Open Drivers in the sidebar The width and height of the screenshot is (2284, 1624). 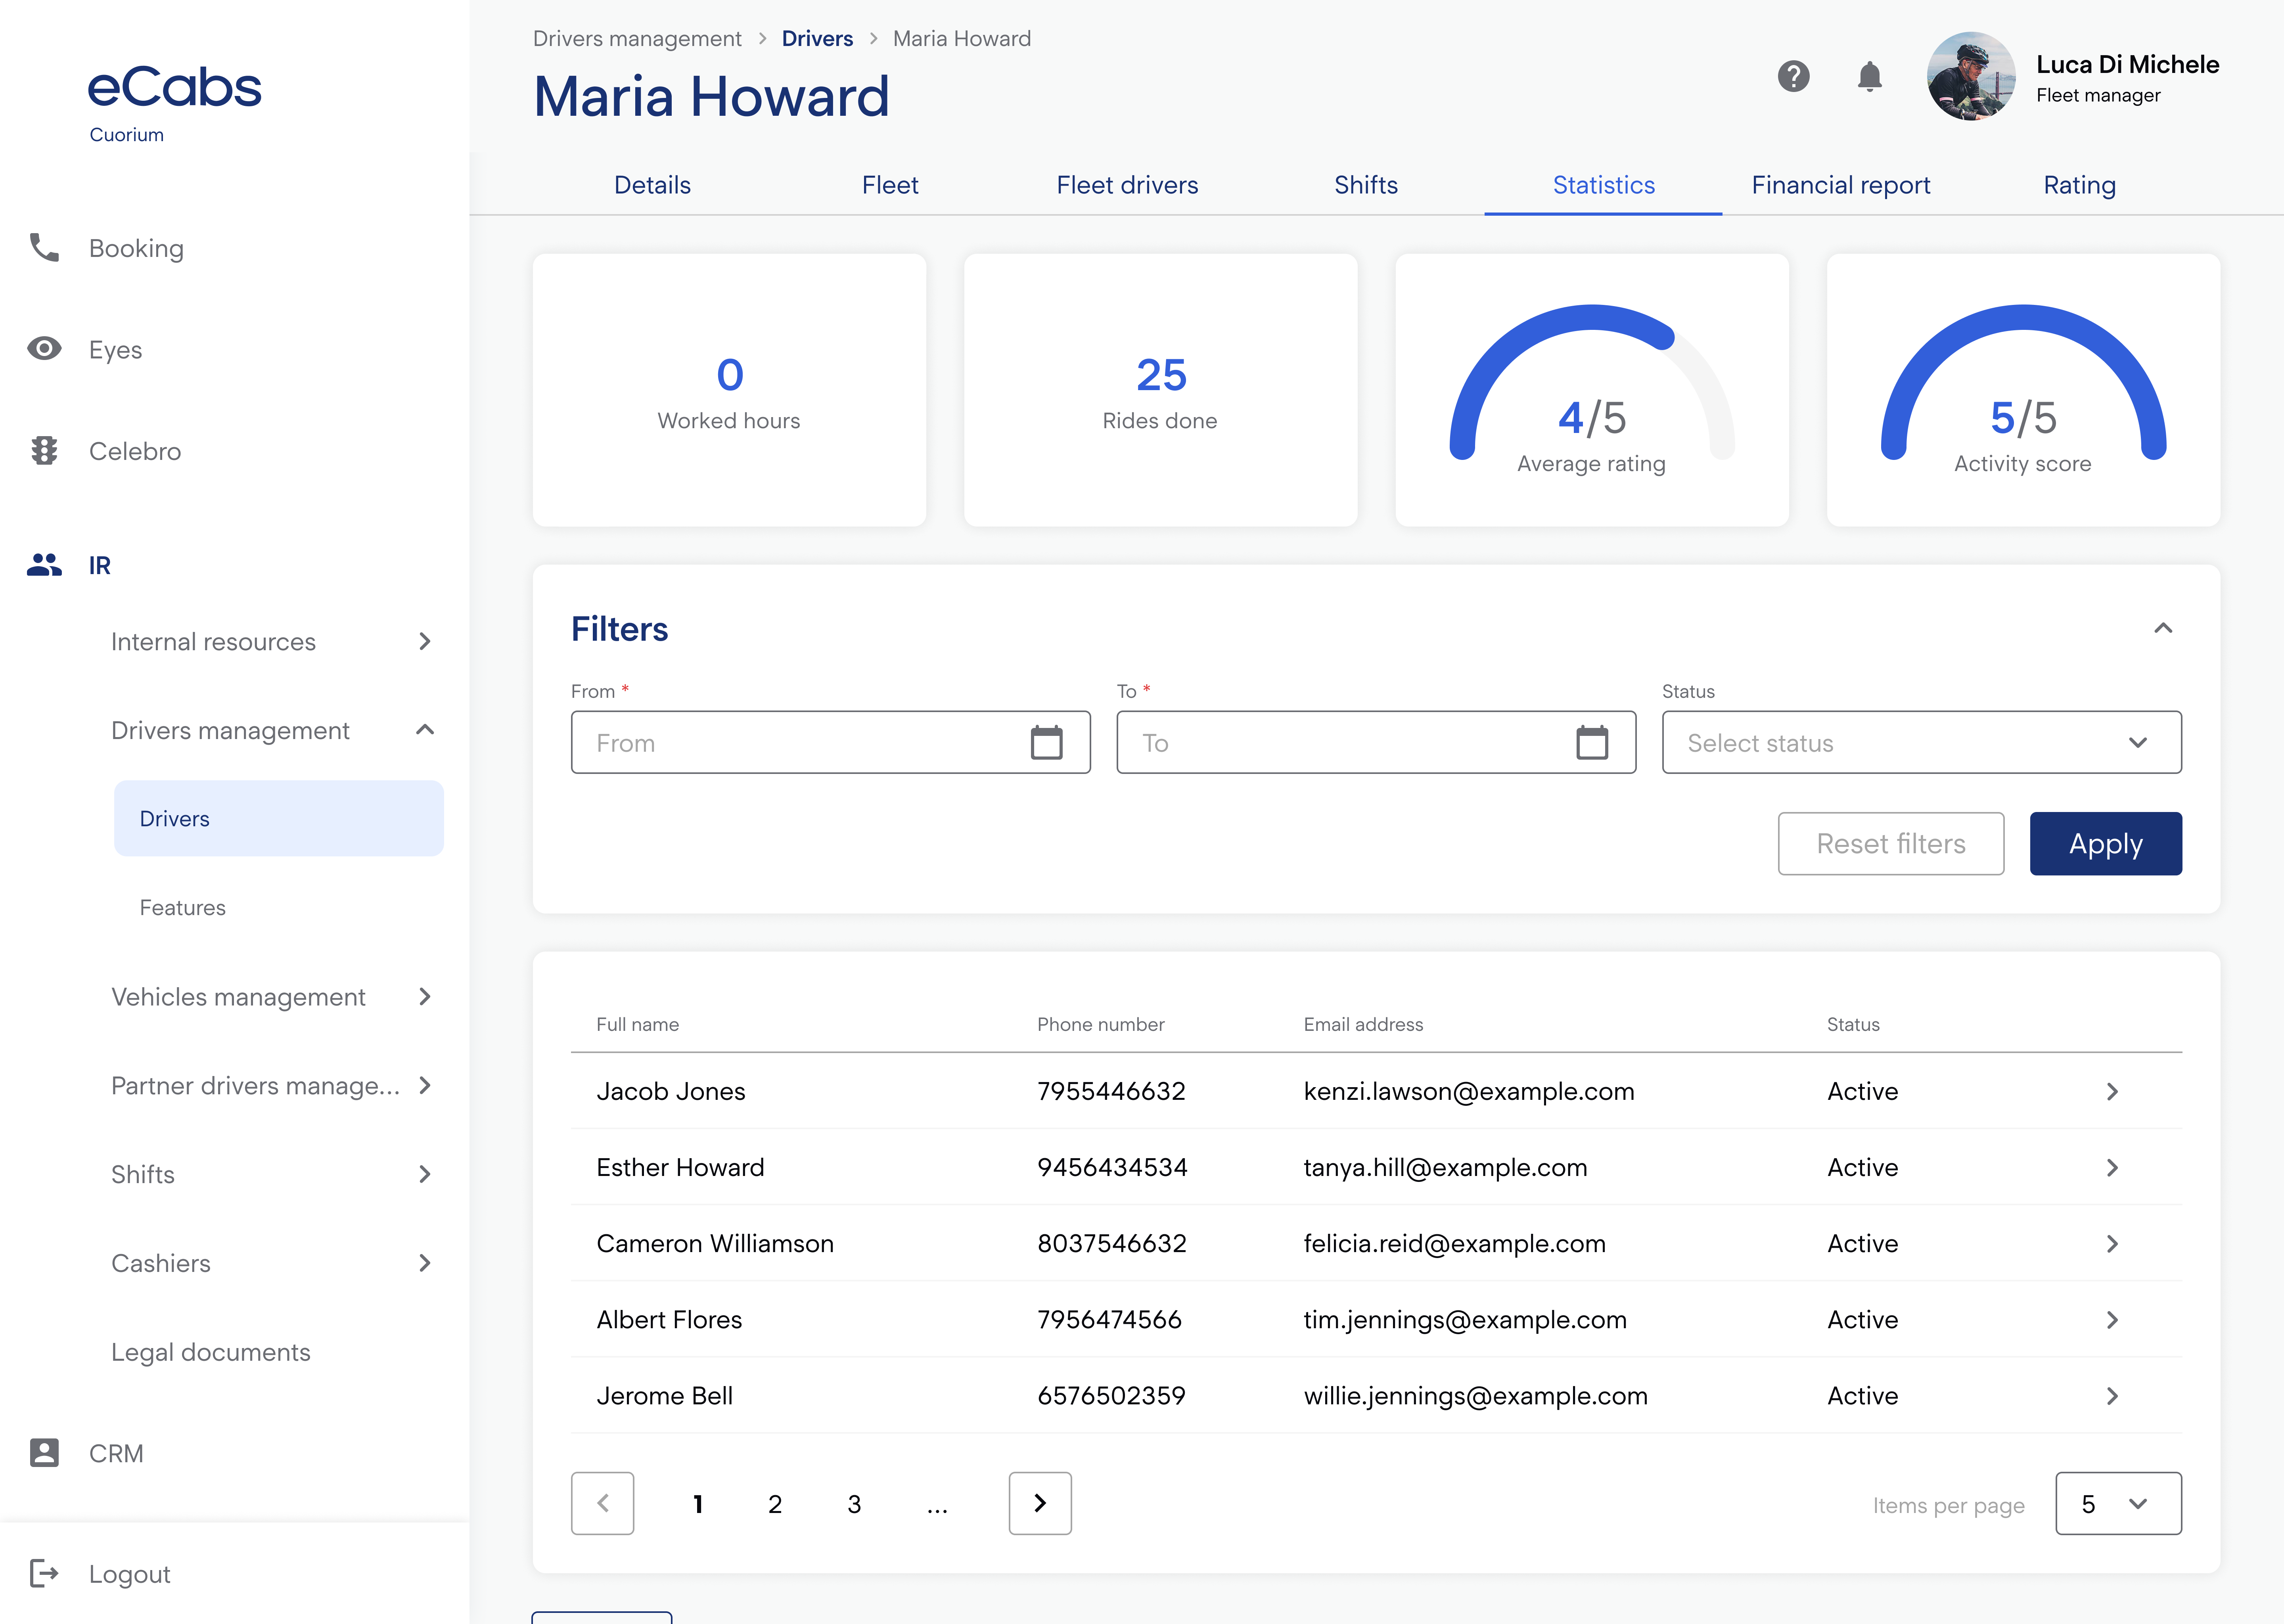(x=279, y=818)
